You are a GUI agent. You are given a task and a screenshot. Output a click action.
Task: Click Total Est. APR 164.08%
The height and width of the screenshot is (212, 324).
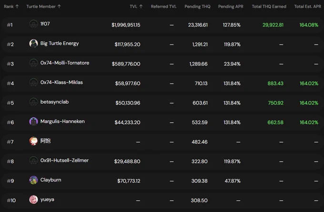click(309, 25)
